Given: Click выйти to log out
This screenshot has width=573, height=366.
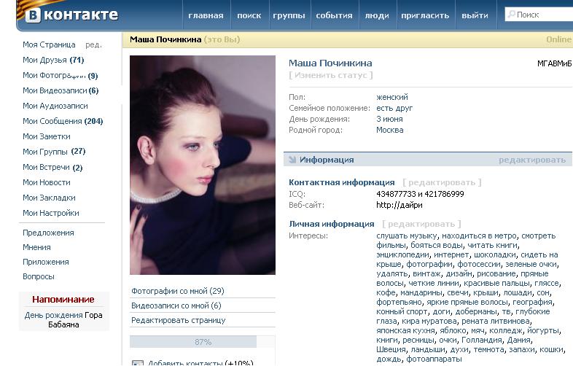Looking at the screenshot, I should (475, 15).
